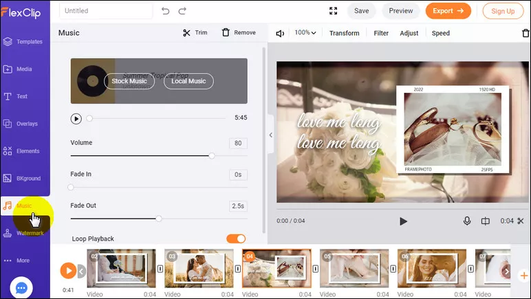This screenshot has width=531, height=299.
Task: Show later storyboard clips with right arrow
Action: click(x=507, y=272)
